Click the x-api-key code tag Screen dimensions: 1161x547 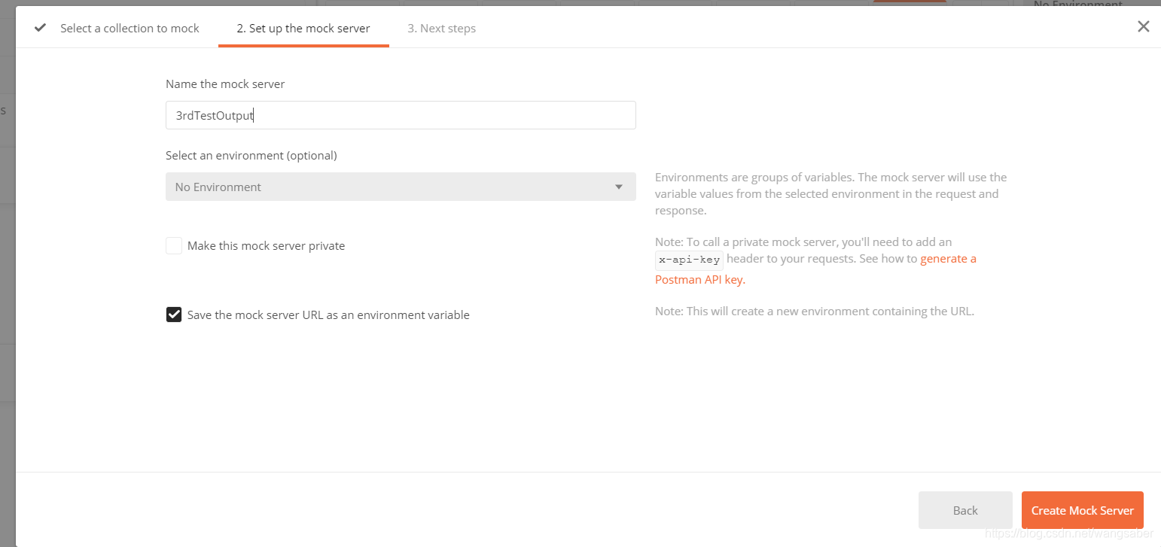click(x=689, y=260)
